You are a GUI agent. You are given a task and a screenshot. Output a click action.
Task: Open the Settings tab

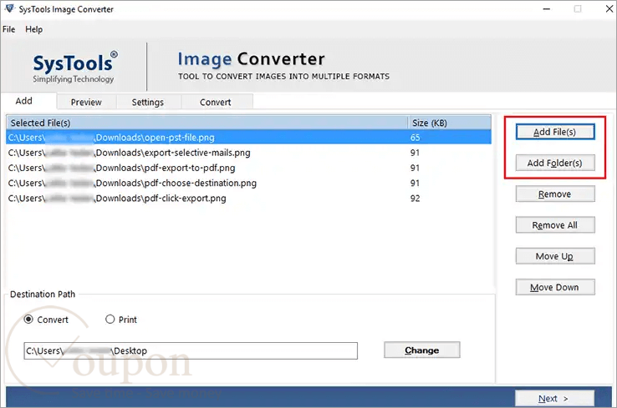147,102
